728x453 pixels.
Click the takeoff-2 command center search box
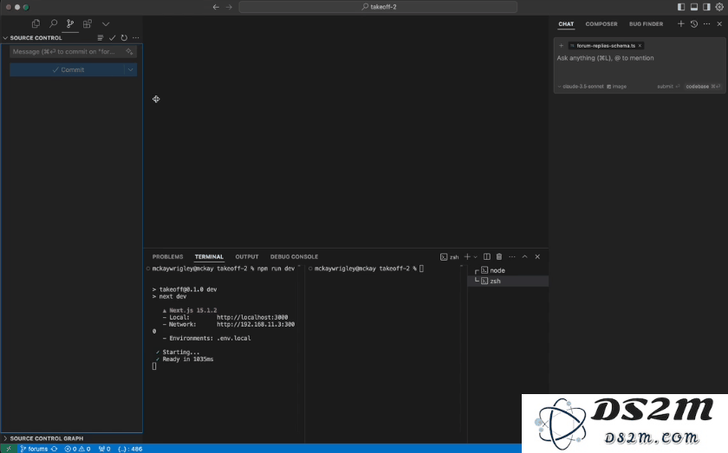(x=378, y=7)
